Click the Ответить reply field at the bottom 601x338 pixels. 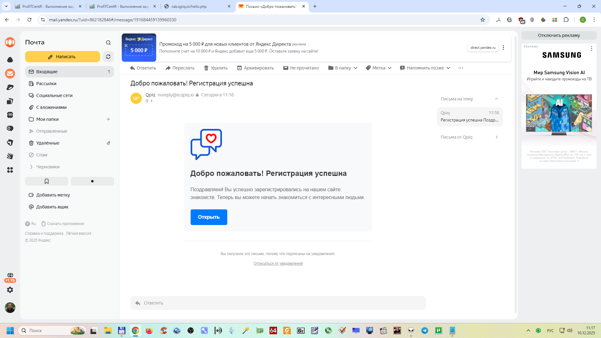[x=278, y=303]
